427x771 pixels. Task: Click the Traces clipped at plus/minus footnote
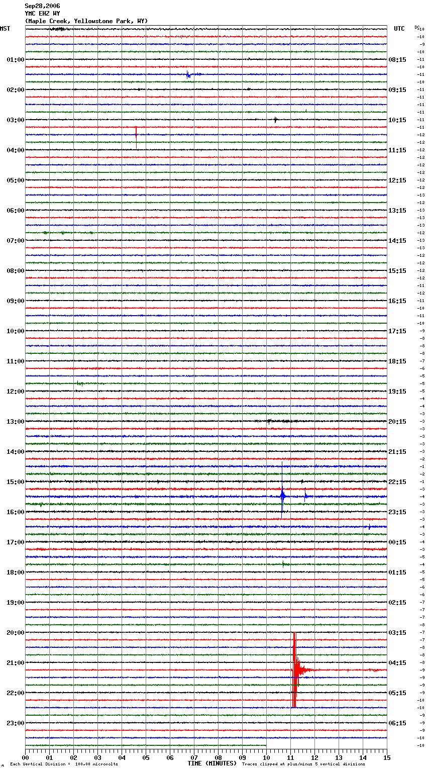click(x=303, y=764)
